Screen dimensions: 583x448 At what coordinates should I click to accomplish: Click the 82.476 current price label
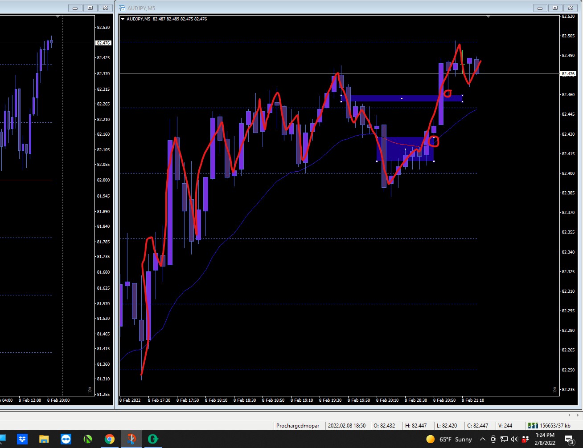(568, 74)
